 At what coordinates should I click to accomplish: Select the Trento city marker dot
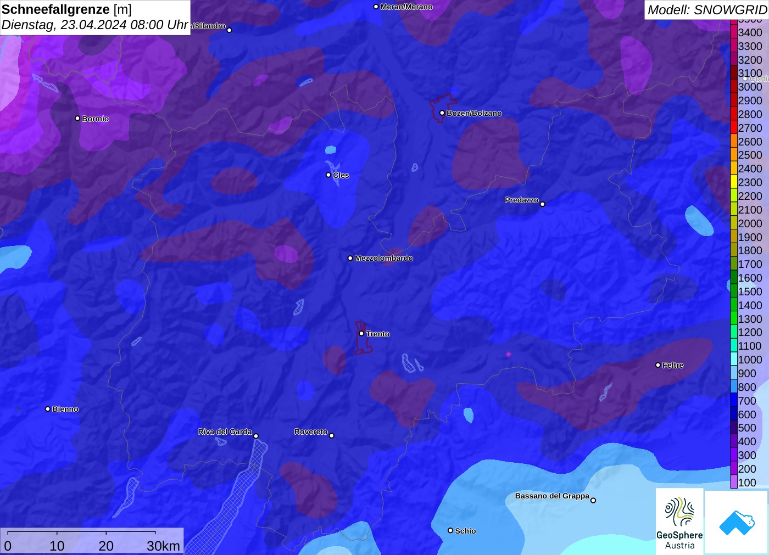[361, 333]
